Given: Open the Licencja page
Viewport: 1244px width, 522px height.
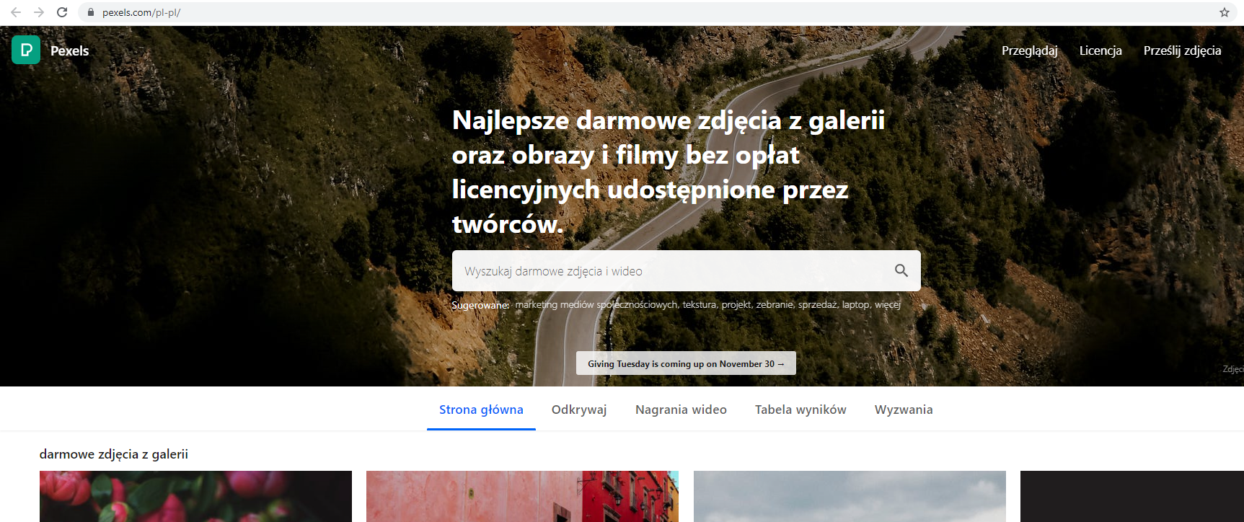Looking at the screenshot, I should click(x=1100, y=50).
